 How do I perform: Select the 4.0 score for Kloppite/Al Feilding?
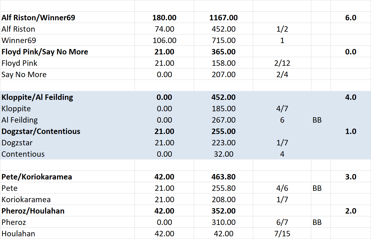(350, 97)
